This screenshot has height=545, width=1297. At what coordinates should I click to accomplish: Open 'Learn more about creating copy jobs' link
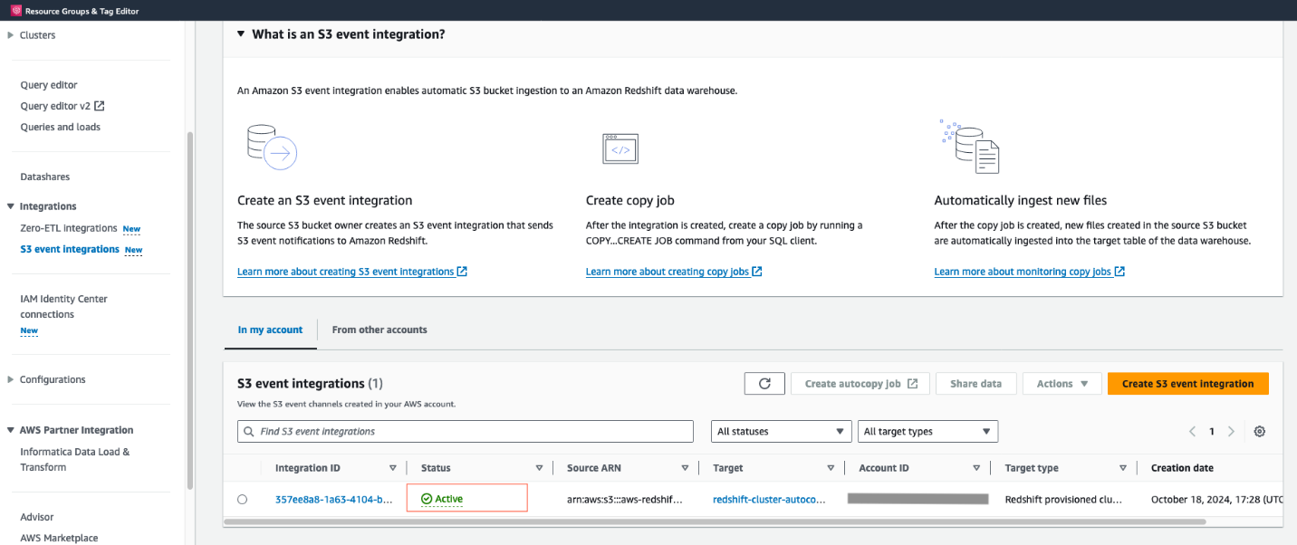pos(674,272)
